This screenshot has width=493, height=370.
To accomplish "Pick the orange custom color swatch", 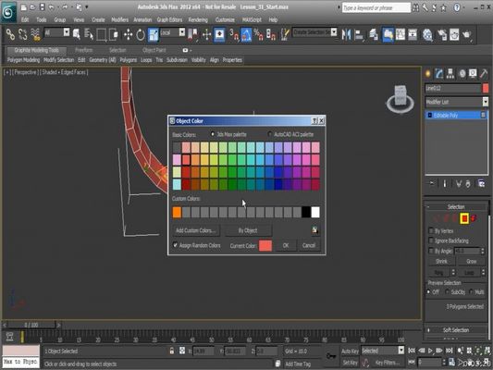I will click(177, 212).
